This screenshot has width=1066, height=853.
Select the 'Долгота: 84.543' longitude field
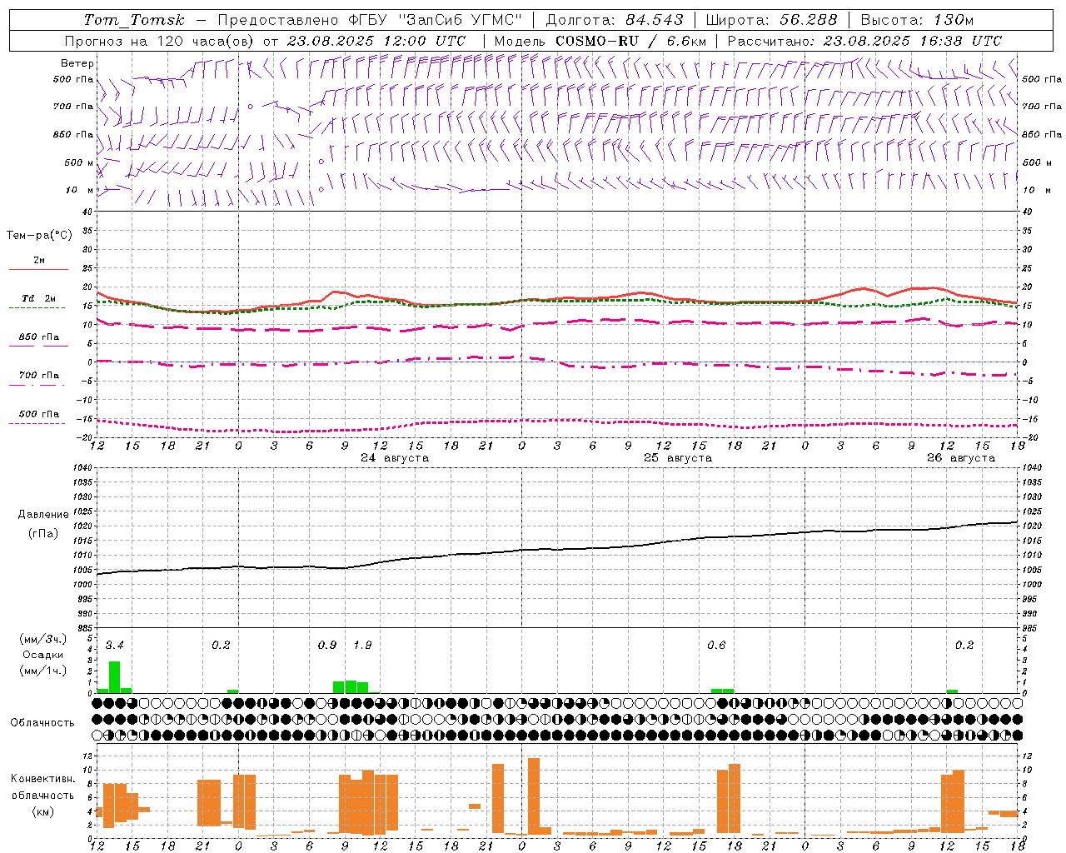click(615, 20)
